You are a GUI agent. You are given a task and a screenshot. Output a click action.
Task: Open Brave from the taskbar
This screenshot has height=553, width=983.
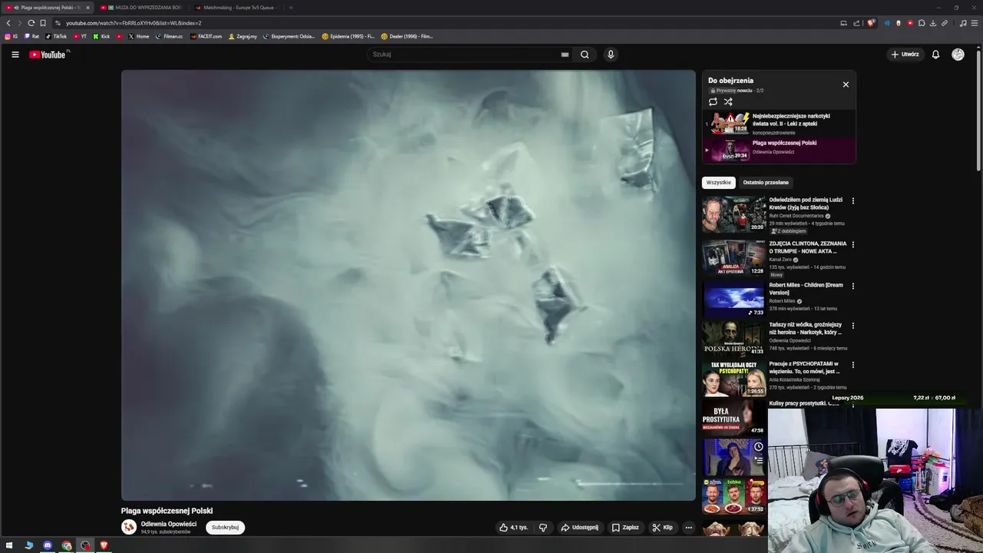tap(104, 545)
